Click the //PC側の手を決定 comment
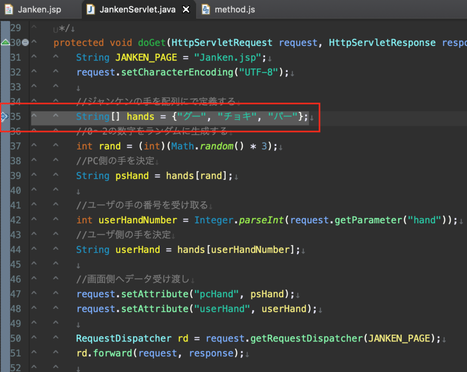 115,161
